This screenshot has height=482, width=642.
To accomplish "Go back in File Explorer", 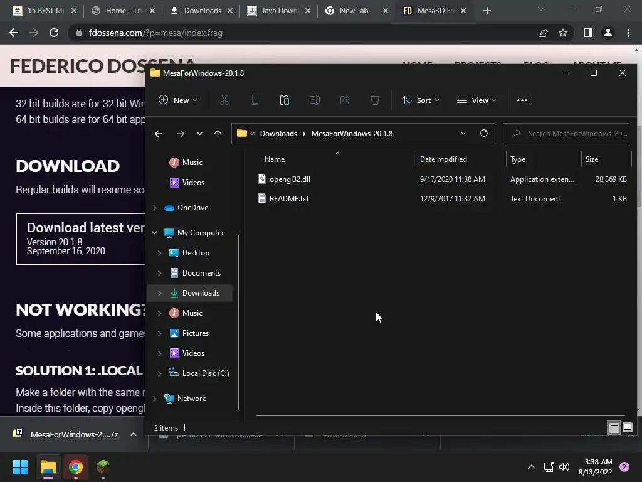I will click(x=159, y=134).
